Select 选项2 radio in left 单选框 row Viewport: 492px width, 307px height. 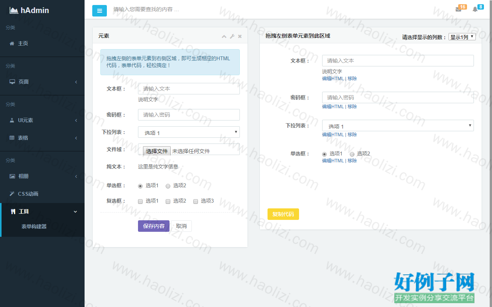point(168,186)
